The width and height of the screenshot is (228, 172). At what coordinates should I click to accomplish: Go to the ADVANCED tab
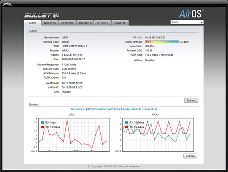tap(85, 23)
